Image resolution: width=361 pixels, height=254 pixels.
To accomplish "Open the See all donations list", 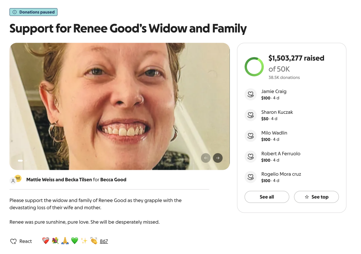I will pos(267,197).
